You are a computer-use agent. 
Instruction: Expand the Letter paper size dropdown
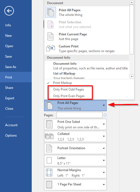75,160
